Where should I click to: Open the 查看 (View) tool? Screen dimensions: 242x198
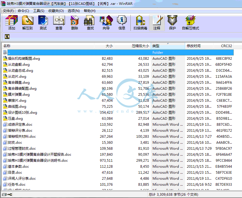pyautogui.click(x=59, y=23)
